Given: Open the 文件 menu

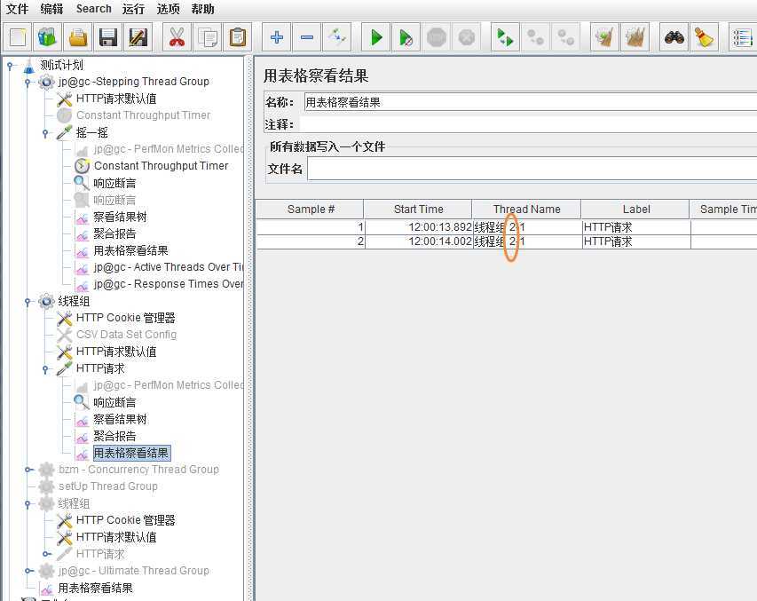Looking at the screenshot, I should click(18, 9).
